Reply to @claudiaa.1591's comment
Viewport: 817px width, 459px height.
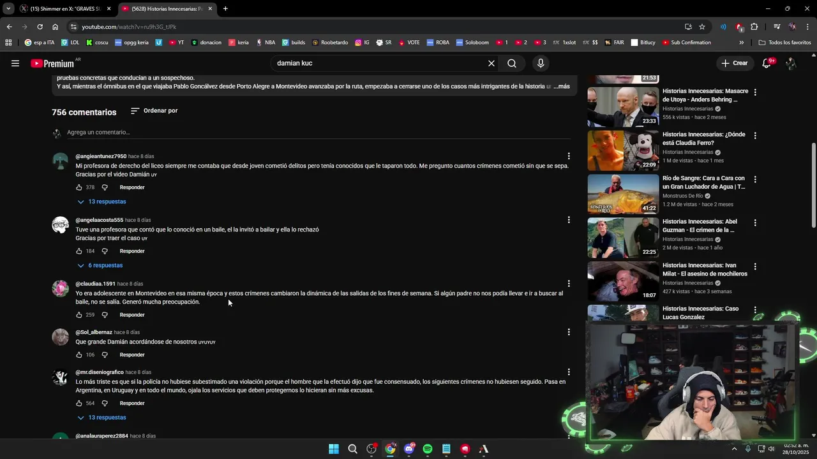(132, 315)
